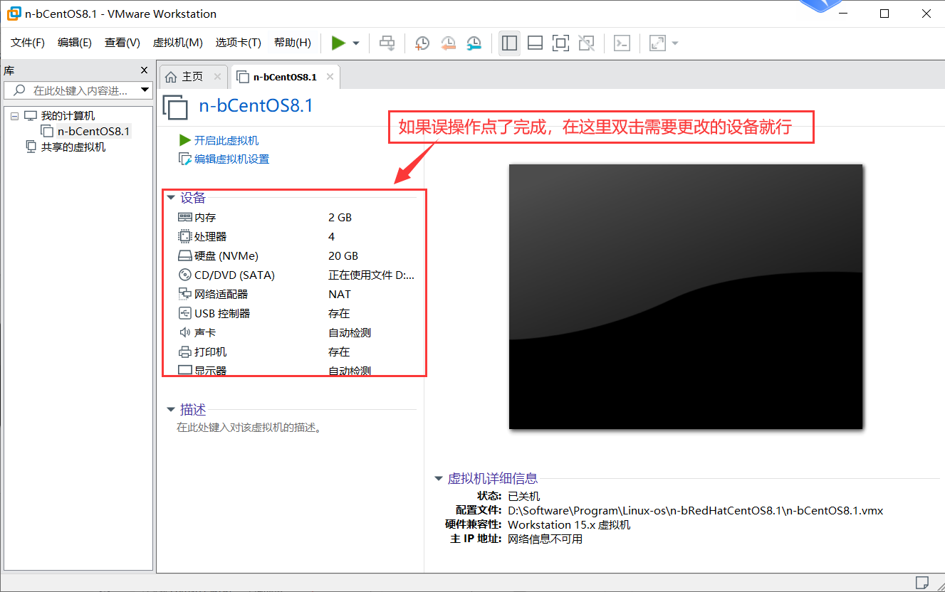Click the processor count value 4

[x=332, y=236]
